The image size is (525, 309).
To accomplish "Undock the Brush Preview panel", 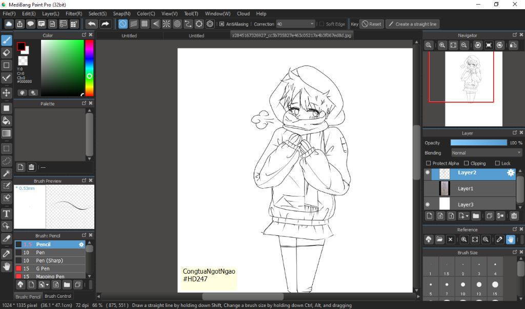I will click(84, 181).
